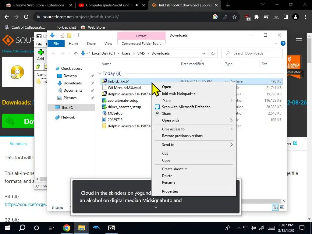
Task: Switch to details view icon in Explorer
Action: point(275,207)
